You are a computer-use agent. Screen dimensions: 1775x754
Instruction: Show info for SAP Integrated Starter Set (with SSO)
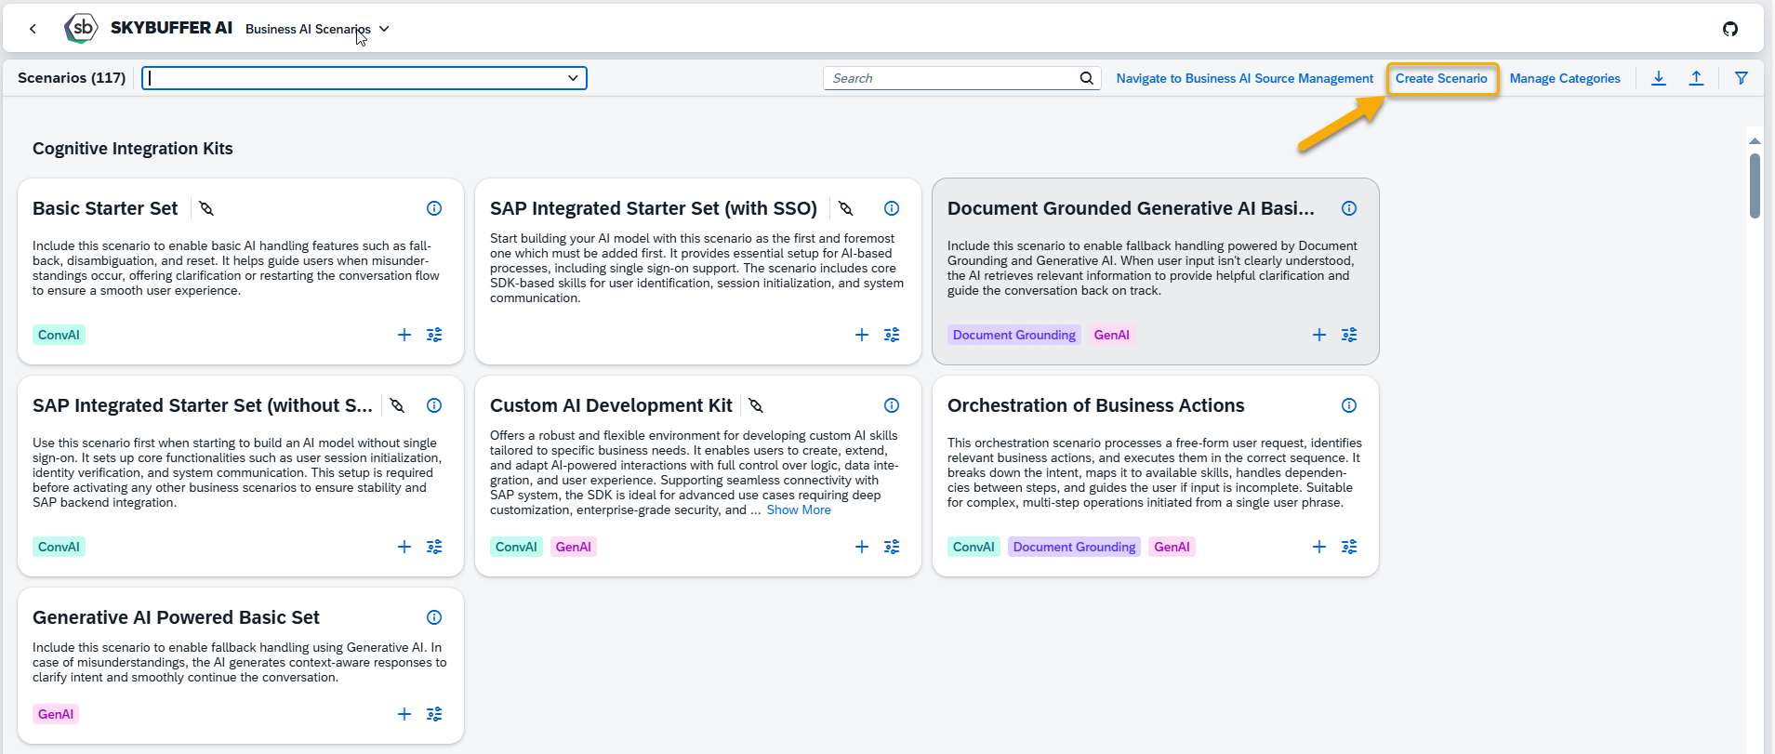pos(892,208)
